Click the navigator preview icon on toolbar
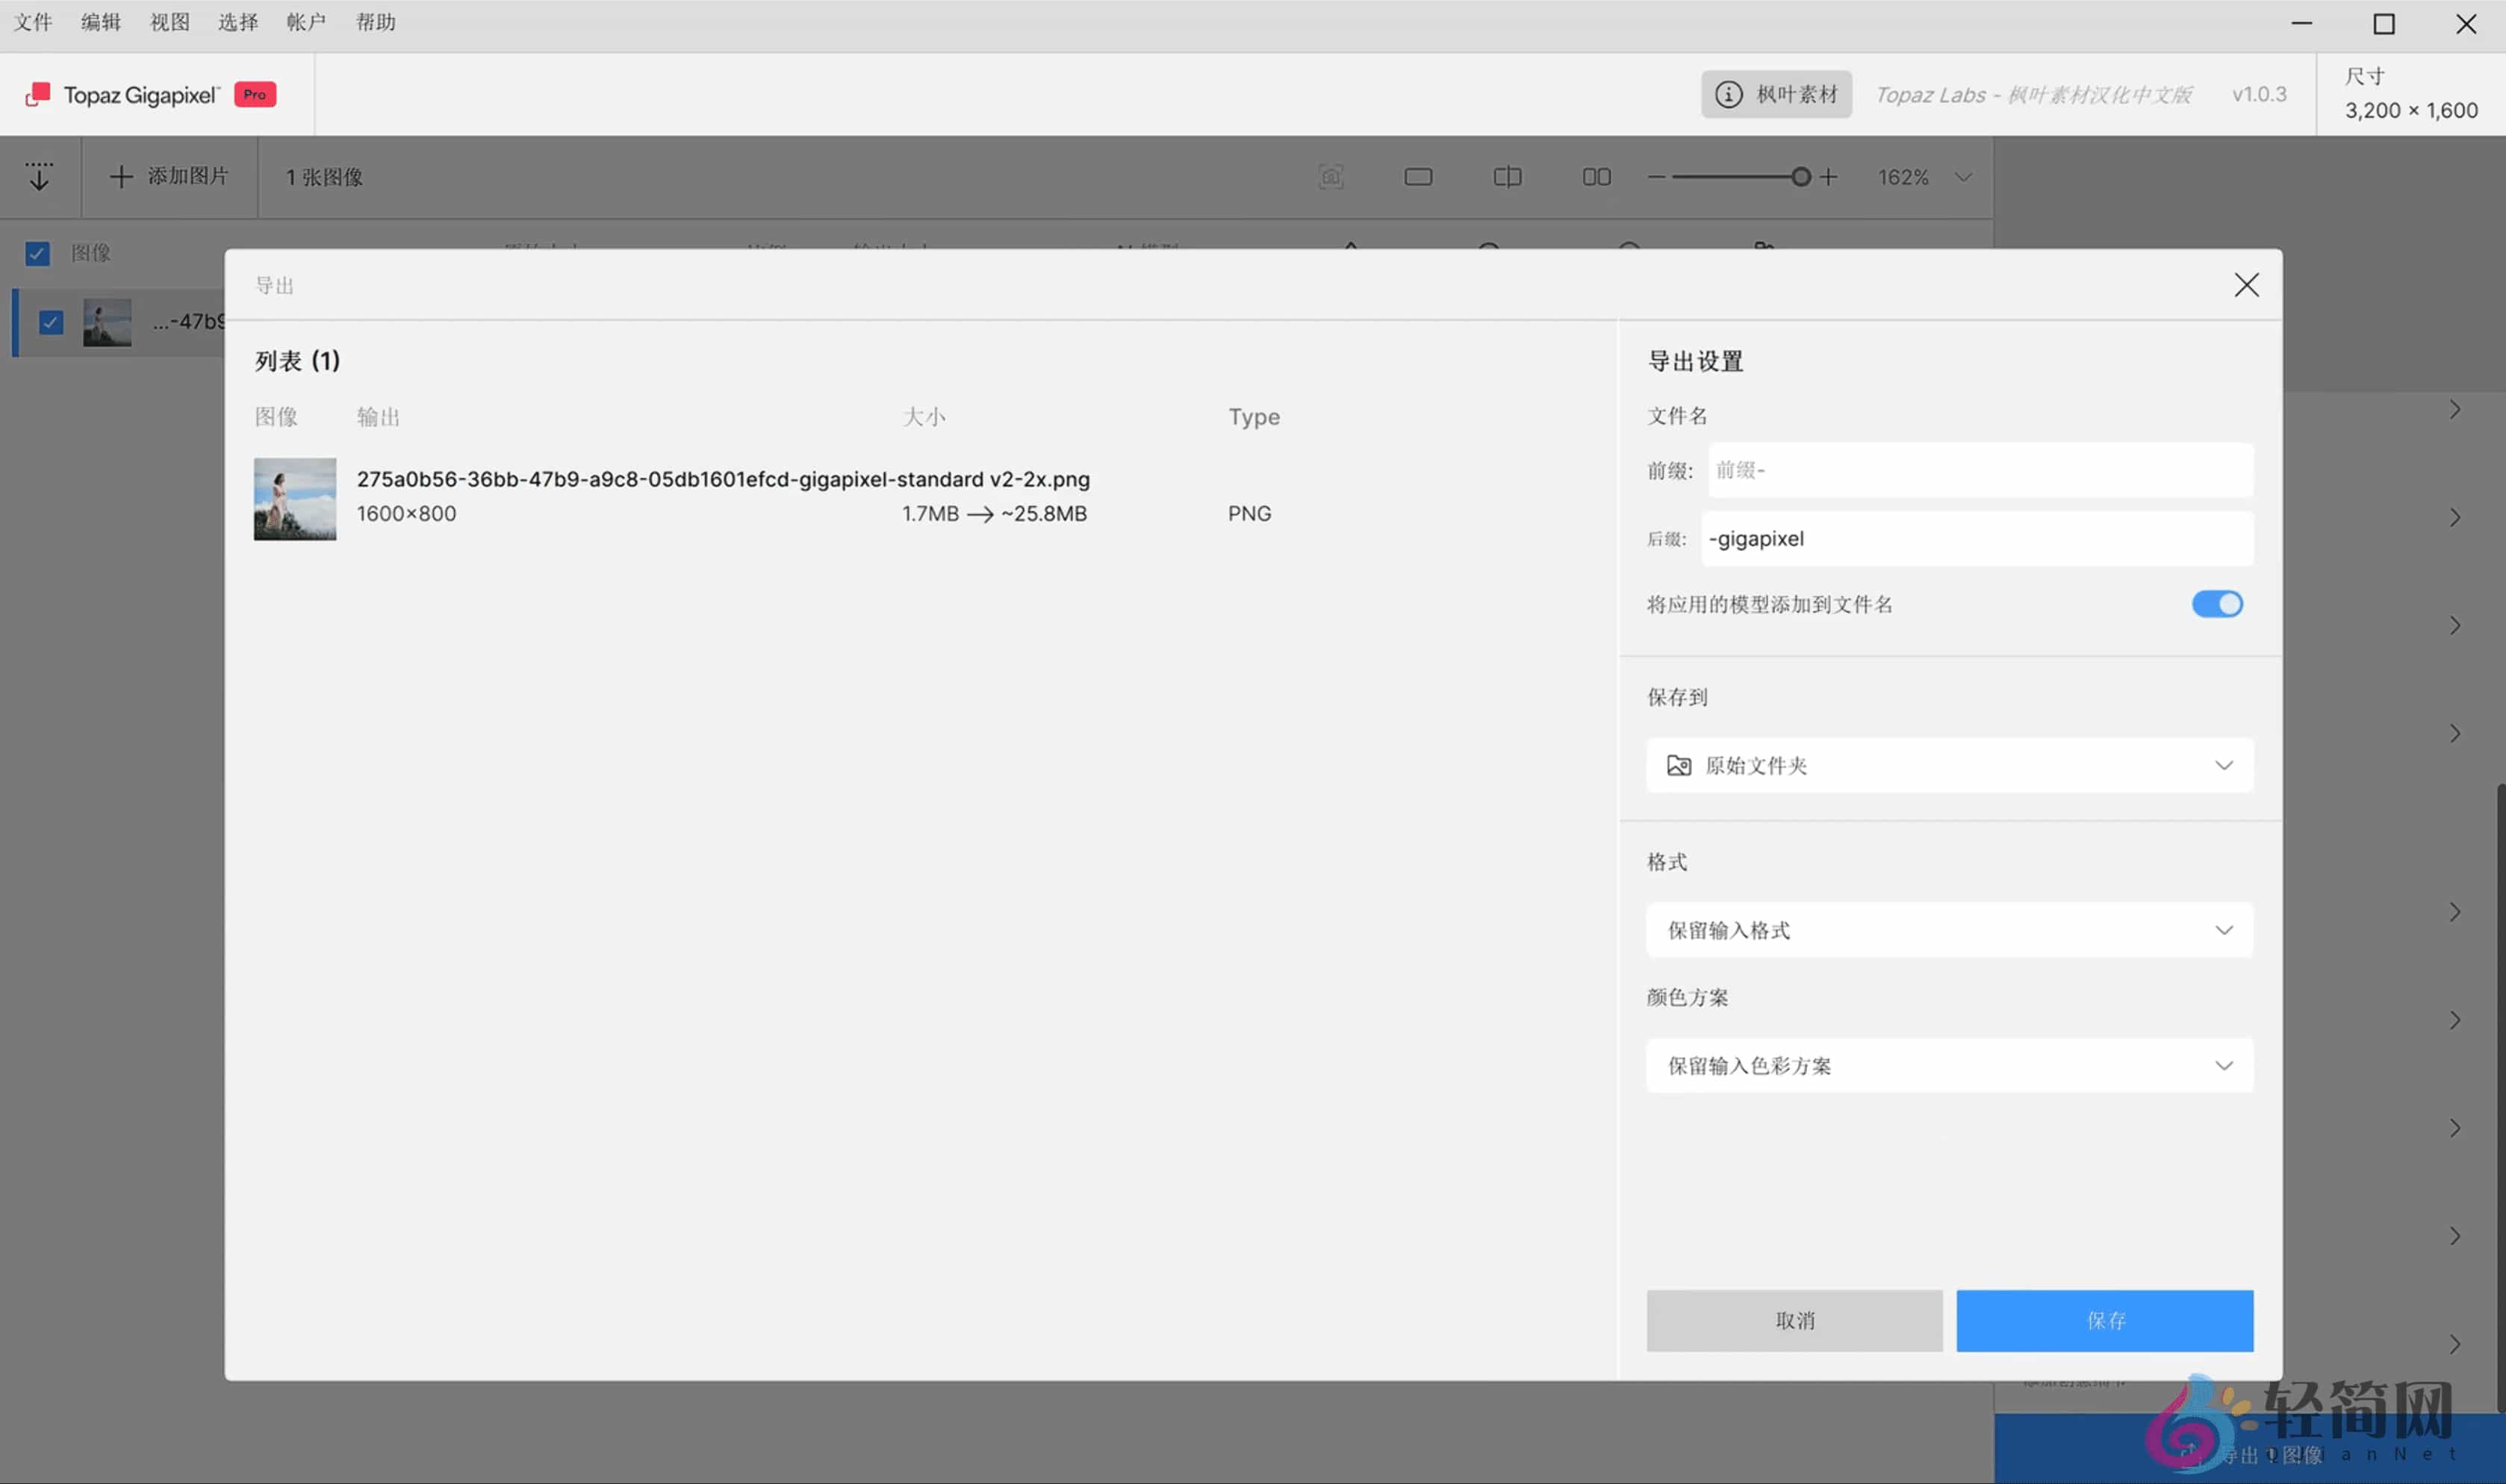Viewport: 2506px width, 1484px height. pyautogui.click(x=1330, y=176)
